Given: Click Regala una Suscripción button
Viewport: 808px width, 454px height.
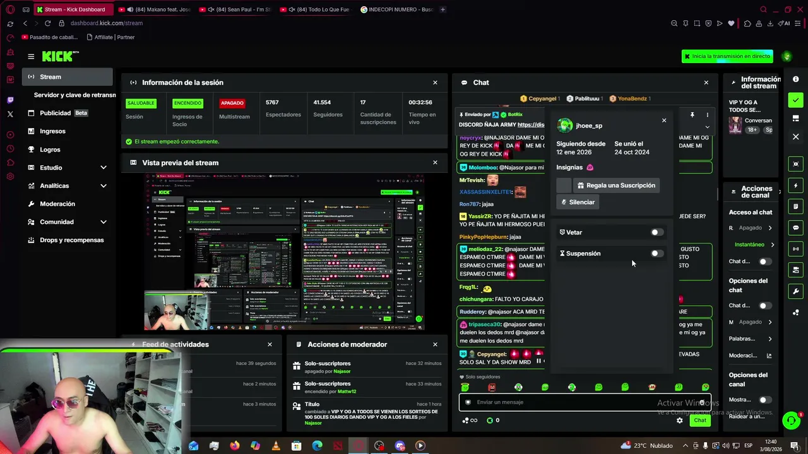Looking at the screenshot, I should pyautogui.click(x=615, y=185).
